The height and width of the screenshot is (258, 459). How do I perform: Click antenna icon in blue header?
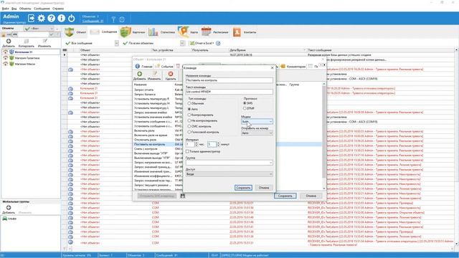tap(113, 19)
